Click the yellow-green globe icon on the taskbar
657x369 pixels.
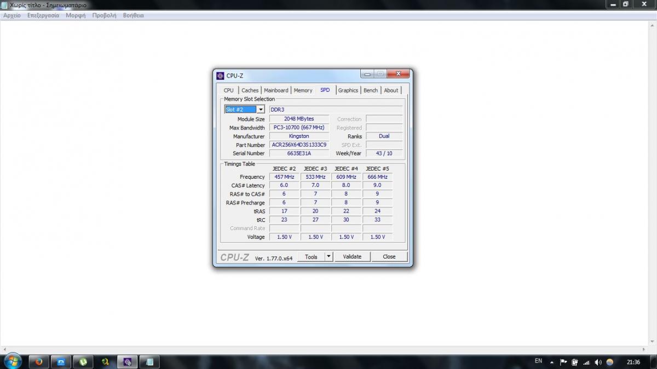105,361
